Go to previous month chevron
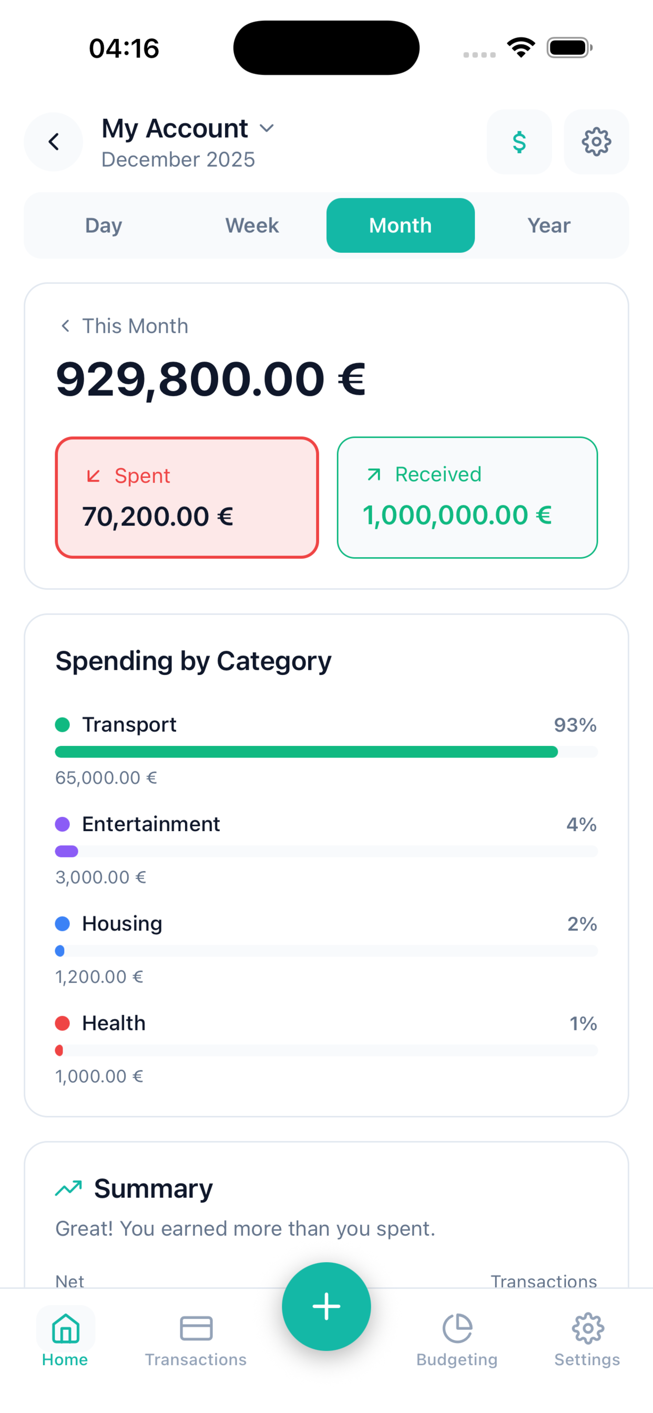 click(x=65, y=326)
